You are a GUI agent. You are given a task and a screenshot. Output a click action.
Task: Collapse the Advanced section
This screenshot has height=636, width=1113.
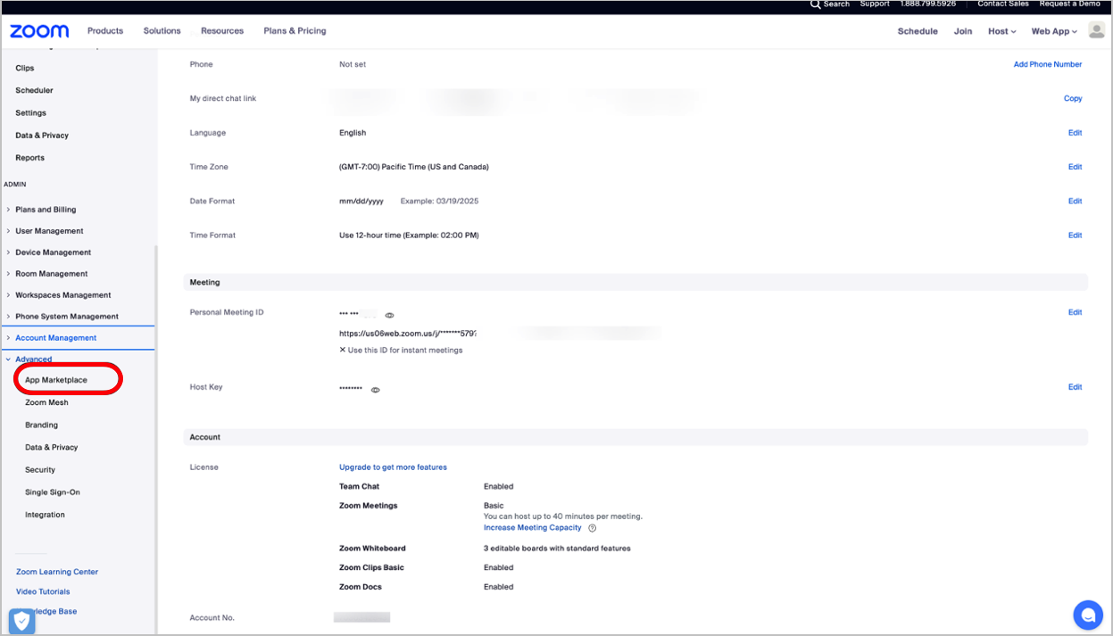pyautogui.click(x=33, y=359)
